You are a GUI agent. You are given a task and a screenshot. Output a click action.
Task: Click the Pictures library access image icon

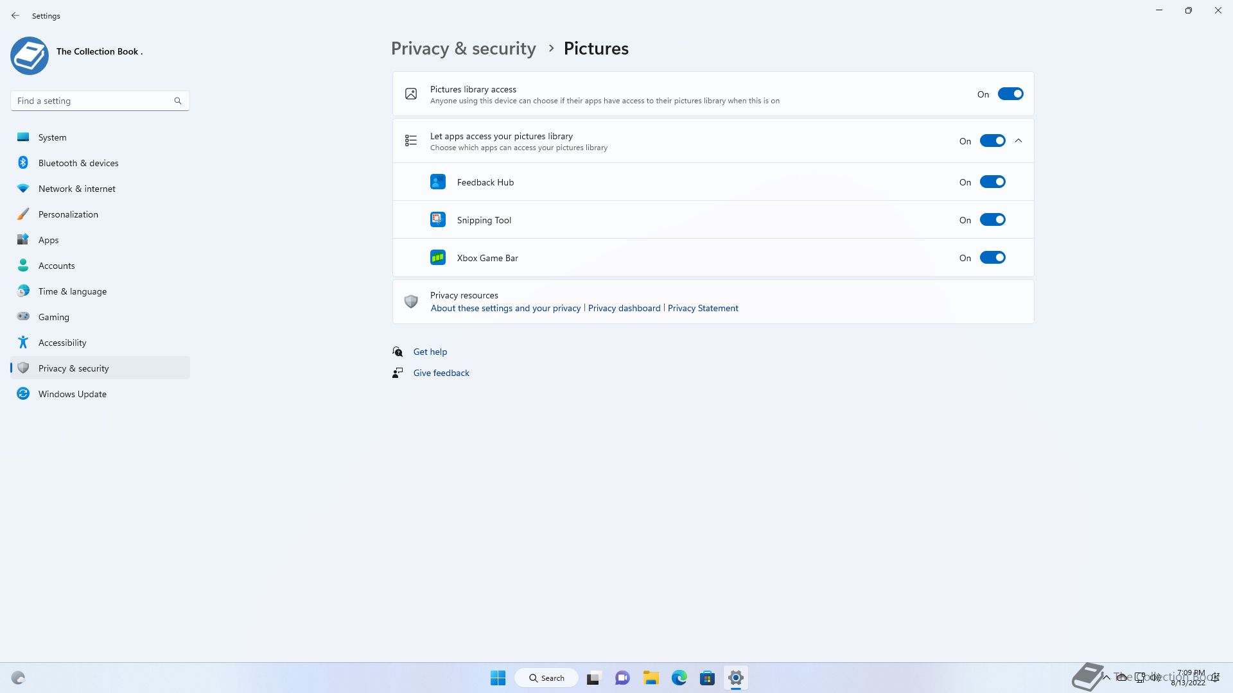[411, 94]
